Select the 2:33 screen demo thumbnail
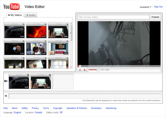 [x=58, y=49]
